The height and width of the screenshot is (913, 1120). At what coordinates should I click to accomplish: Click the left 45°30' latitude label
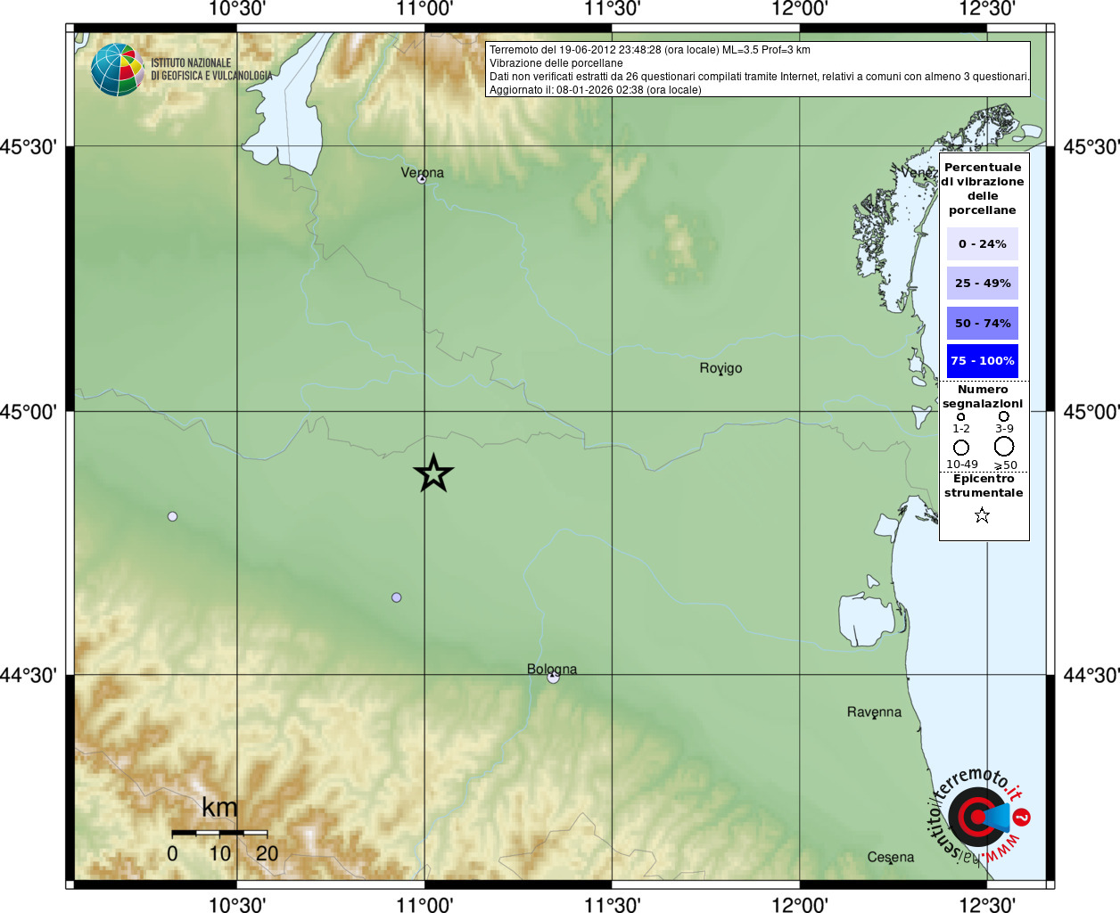29,146
